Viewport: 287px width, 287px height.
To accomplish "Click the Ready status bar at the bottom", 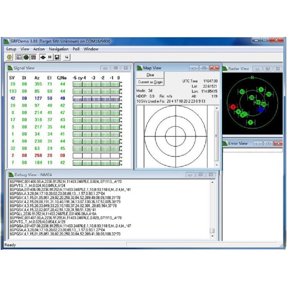I will [10, 245].
